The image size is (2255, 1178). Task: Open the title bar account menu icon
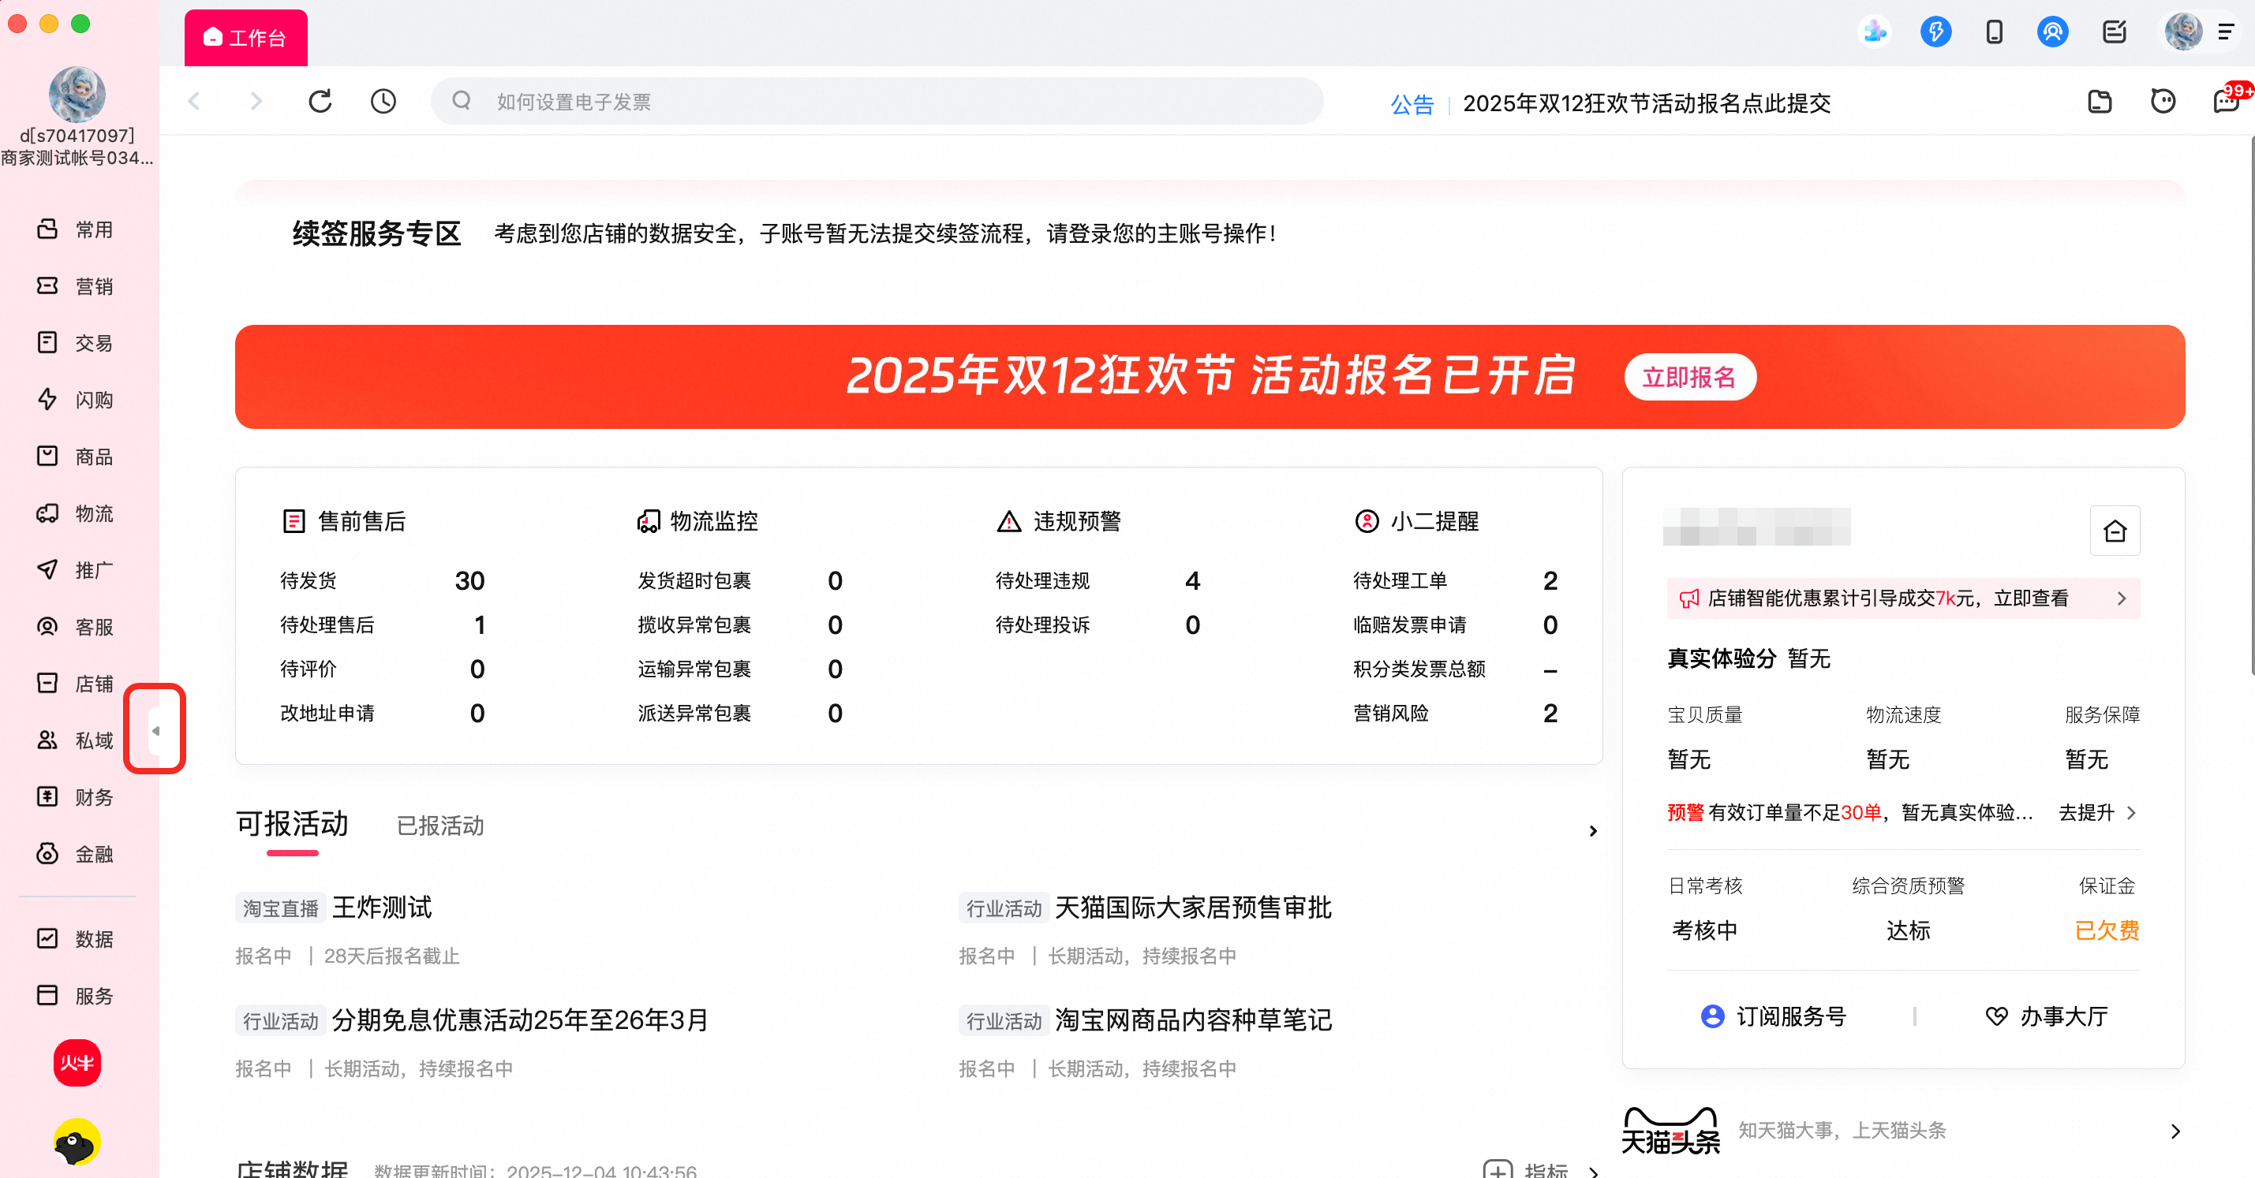pos(2226,32)
